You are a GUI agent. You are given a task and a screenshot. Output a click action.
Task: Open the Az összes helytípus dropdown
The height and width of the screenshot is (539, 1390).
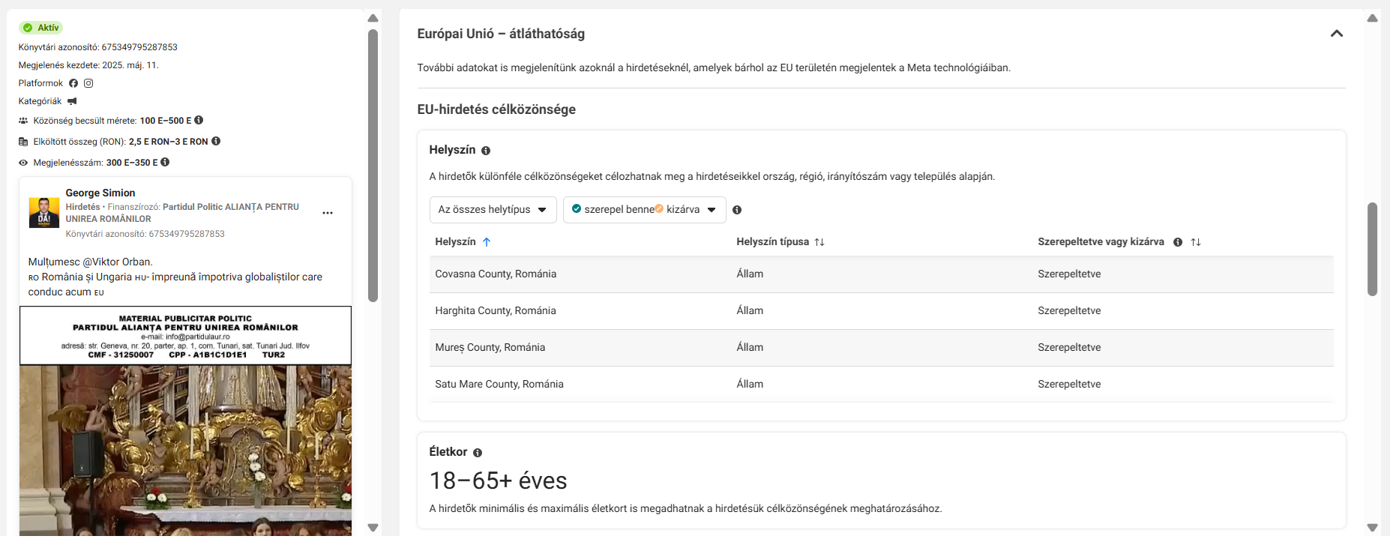pos(493,210)
